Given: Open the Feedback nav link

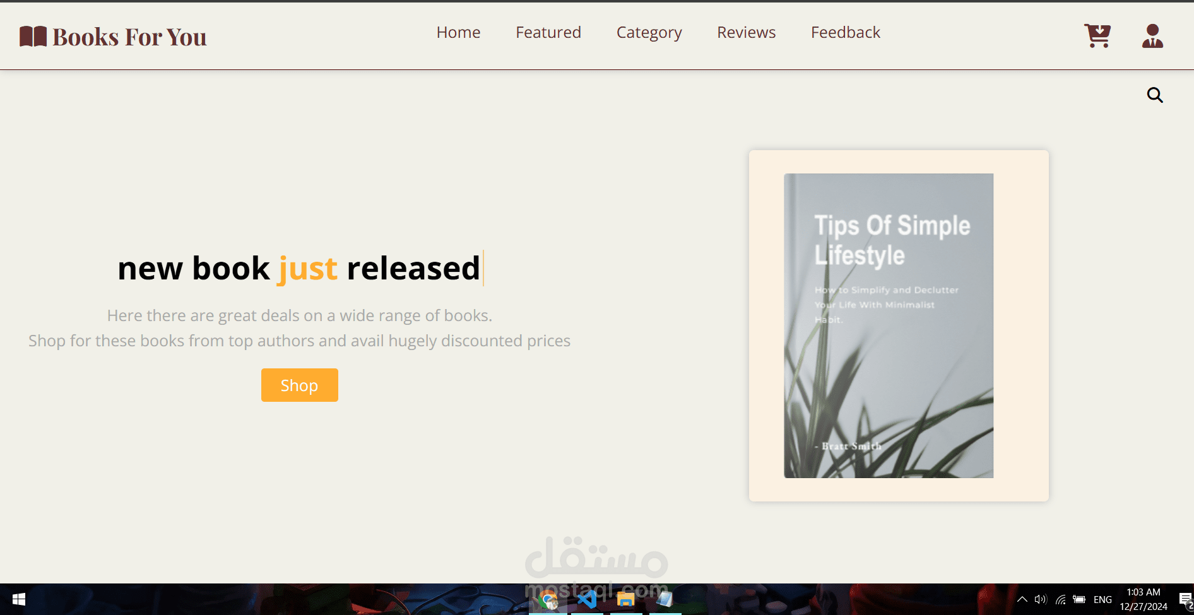Looking at the screenshot, I should [845, 32].
